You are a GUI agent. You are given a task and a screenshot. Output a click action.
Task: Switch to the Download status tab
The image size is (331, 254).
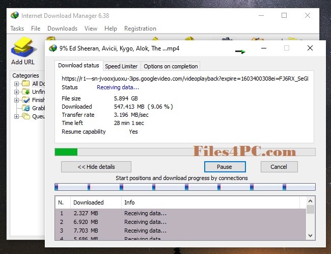point(78,66)
